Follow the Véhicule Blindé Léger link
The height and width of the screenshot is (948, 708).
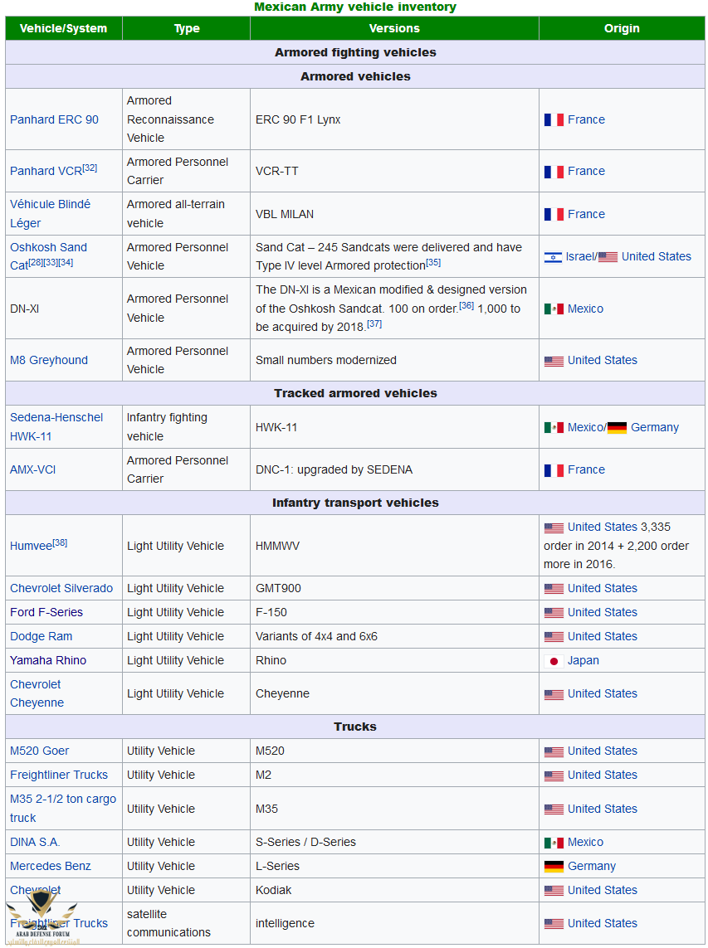51,213
